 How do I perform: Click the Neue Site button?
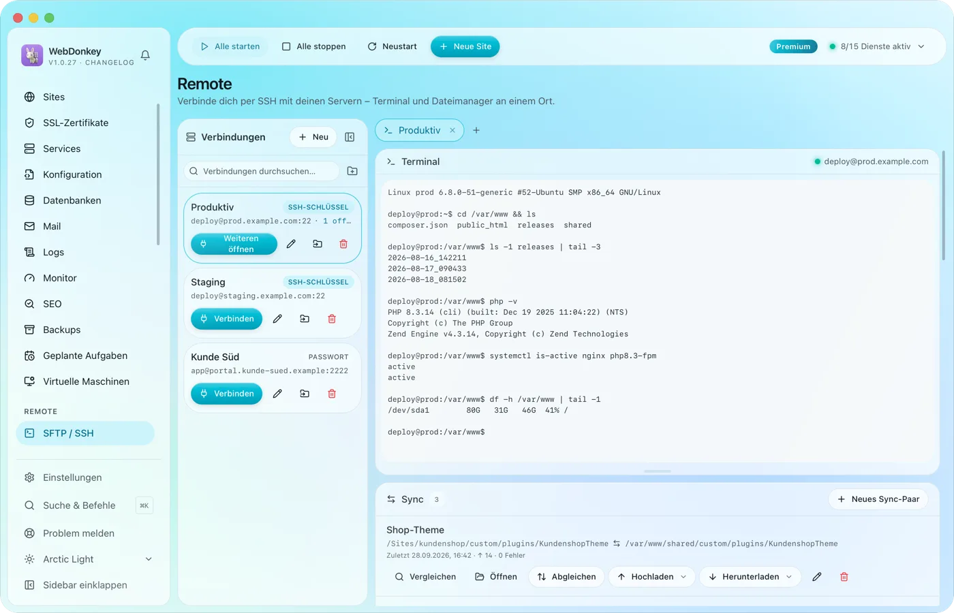465,46
